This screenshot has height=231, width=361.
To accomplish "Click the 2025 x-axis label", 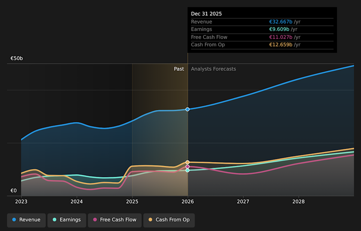I will pyautogui.click(x=132, y=202).
